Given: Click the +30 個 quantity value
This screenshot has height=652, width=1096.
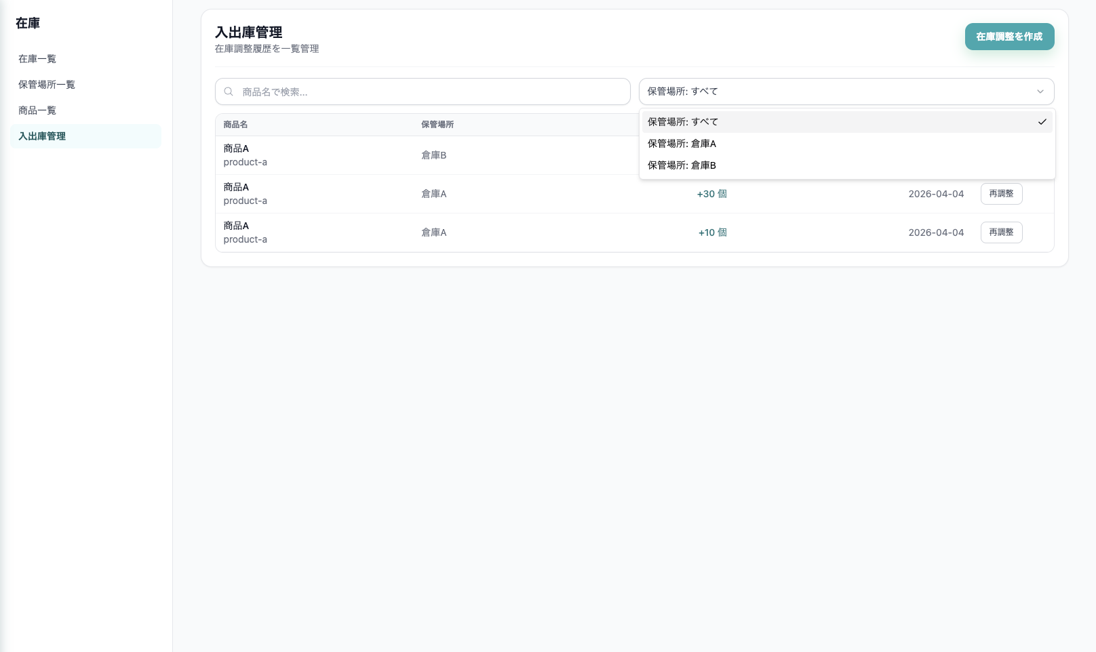Looking at the screenshot, I should (x=711, y=194).
